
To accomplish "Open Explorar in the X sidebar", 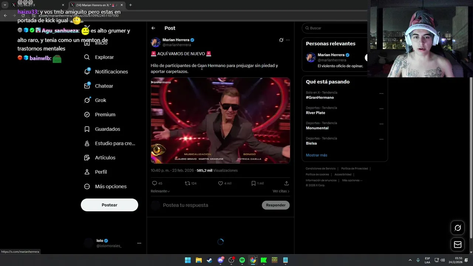I will point(99,57).
